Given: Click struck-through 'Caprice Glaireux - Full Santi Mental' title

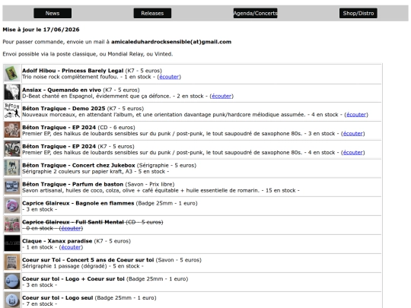Looking at the screenshot, I should (73, 222).
